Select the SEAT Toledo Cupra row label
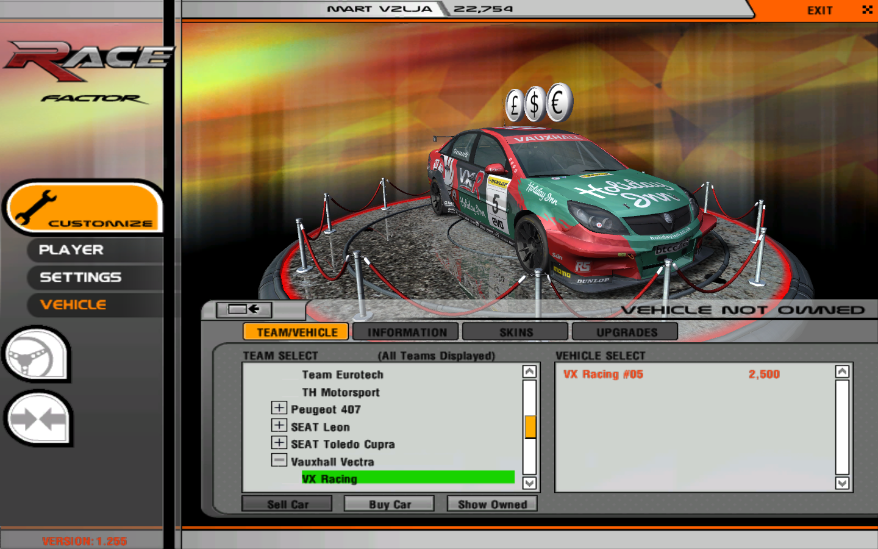The image size is (878, 549). click(x=343, y=444)
